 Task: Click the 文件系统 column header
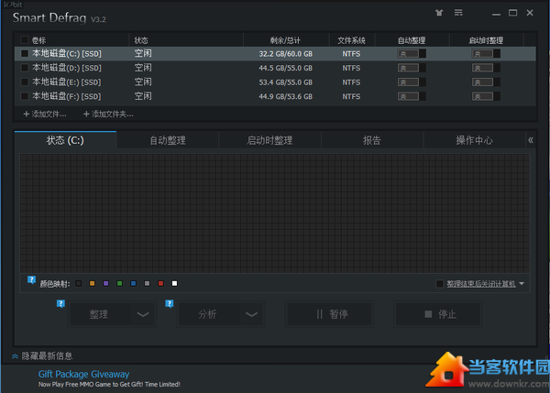click(351, 40)
